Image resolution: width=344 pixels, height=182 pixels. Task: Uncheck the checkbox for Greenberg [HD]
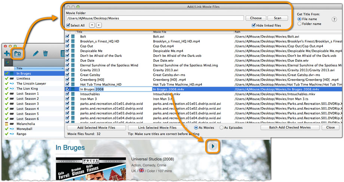click(x=67, y=79)
